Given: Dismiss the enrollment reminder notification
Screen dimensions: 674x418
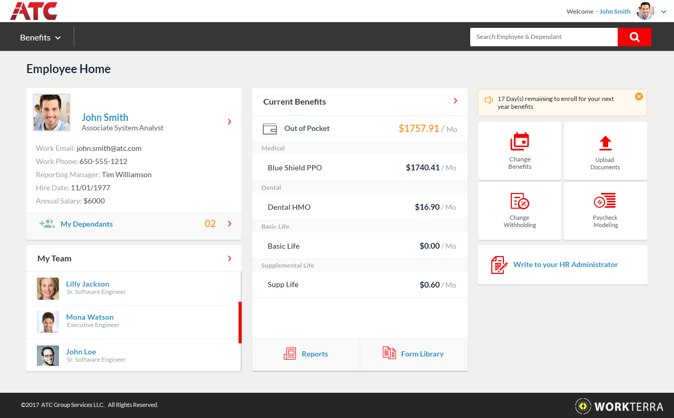Looking at the screenshot, I should (639, 97).
